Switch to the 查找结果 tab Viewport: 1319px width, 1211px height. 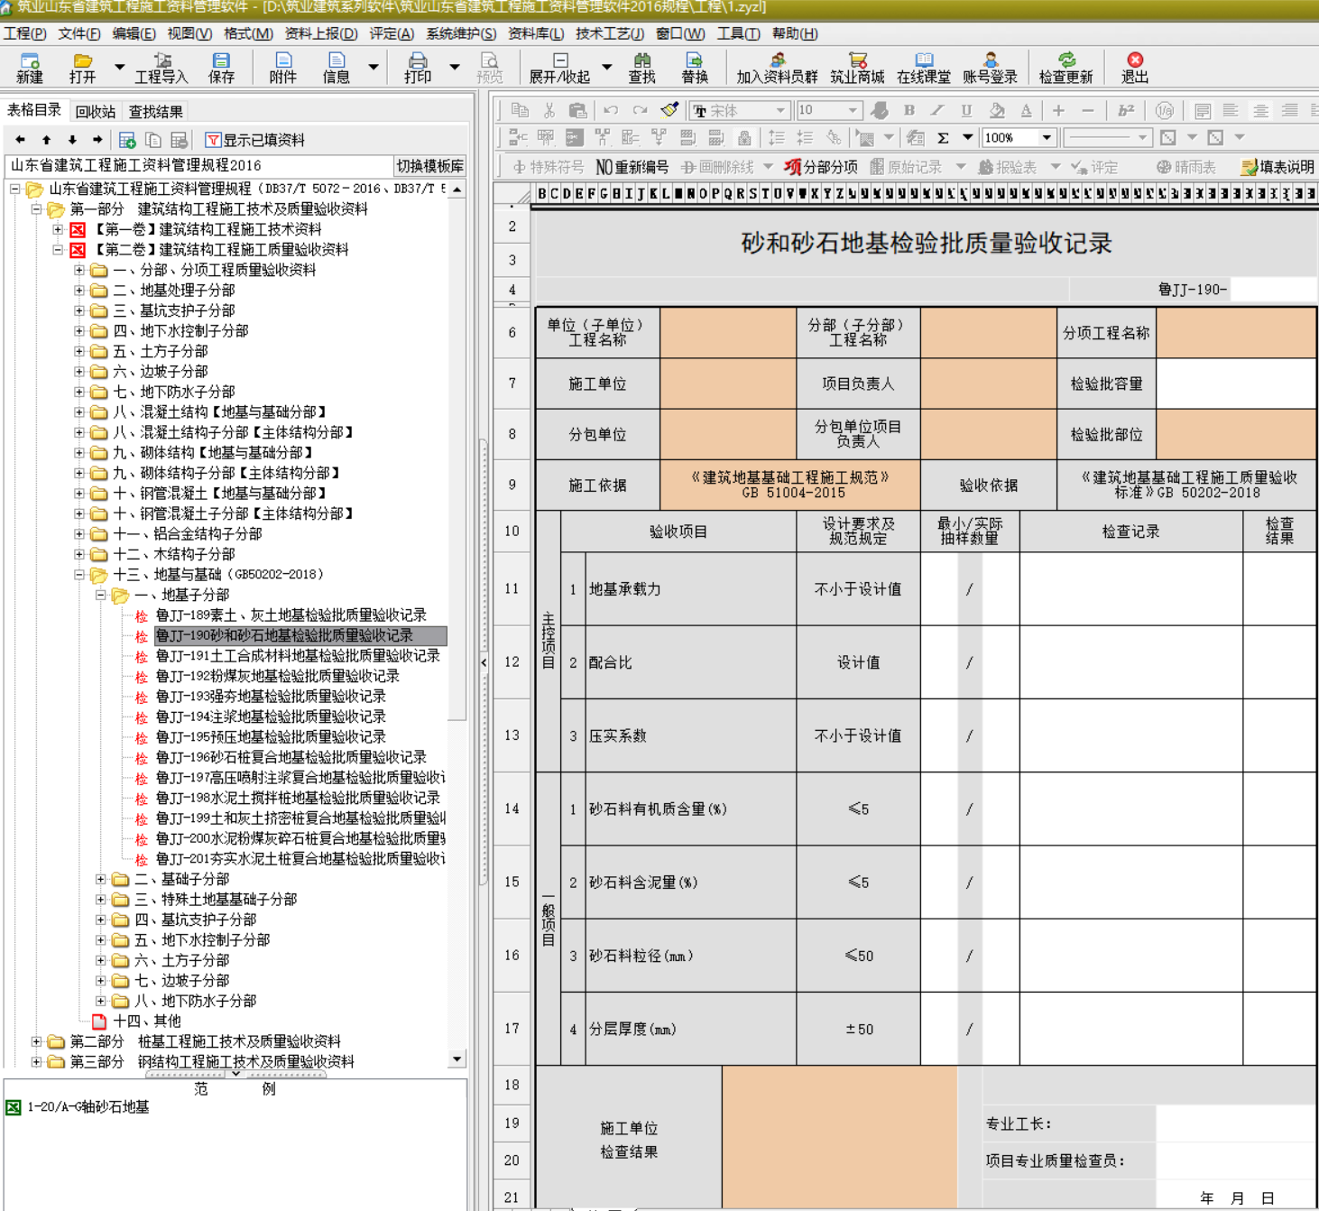[155, 112]
